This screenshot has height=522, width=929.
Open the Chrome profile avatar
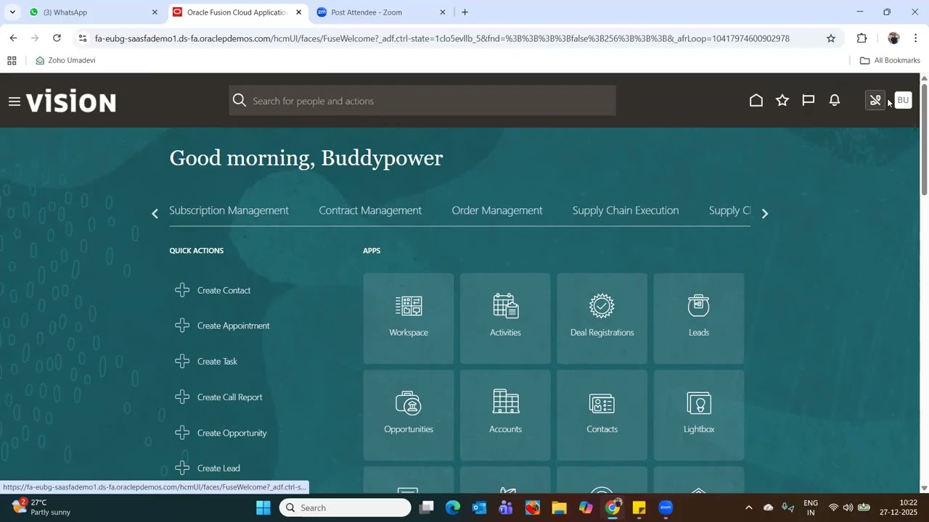pos(893,38)
